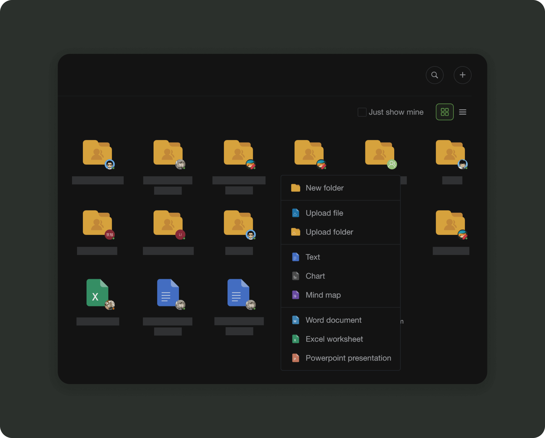Open shared folder with LI avatar badge
The height and width of the screenshot is (438, 545).
[x=168, y=223]
